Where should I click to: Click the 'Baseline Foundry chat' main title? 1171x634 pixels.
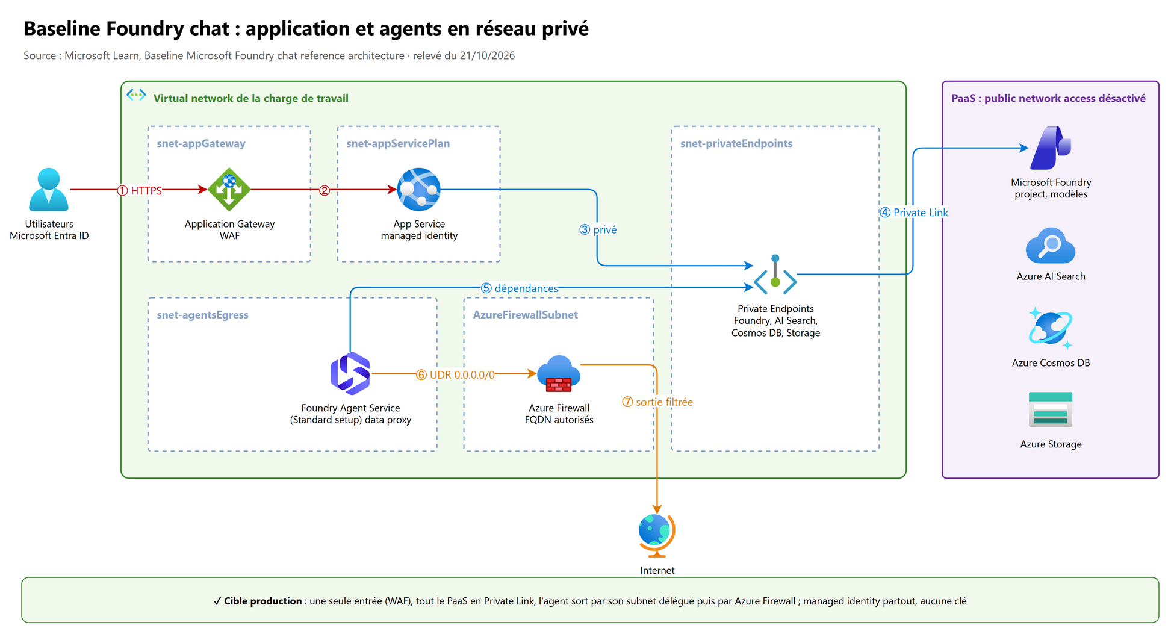[x=306, y=28]
